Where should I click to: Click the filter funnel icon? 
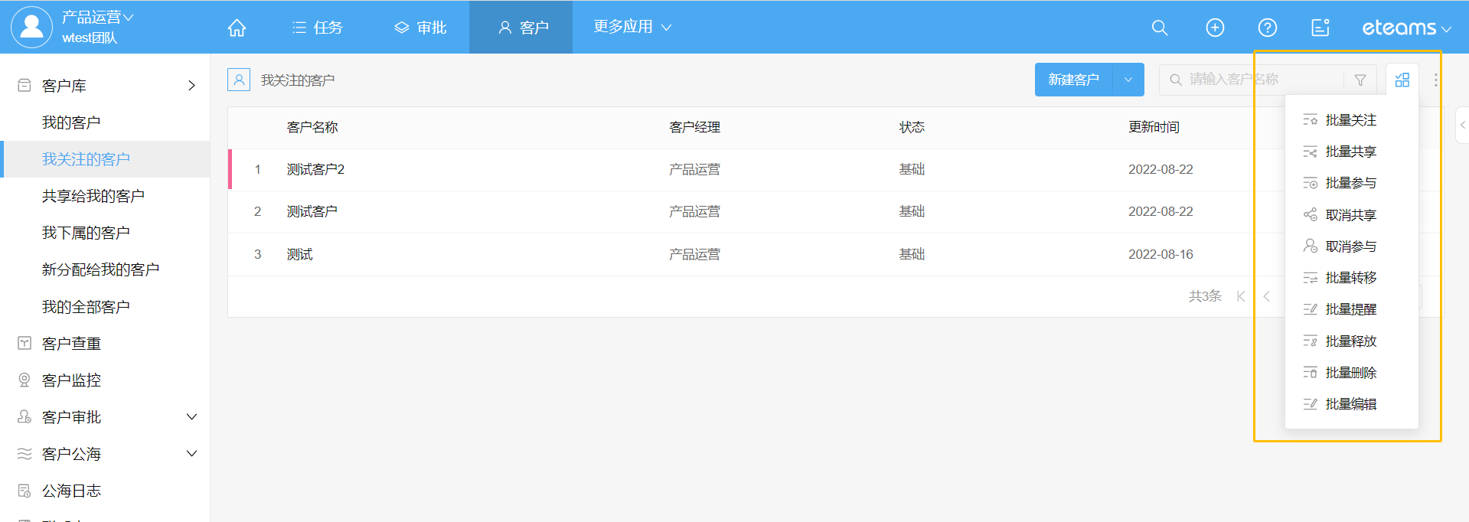[x=1360, y=80]
